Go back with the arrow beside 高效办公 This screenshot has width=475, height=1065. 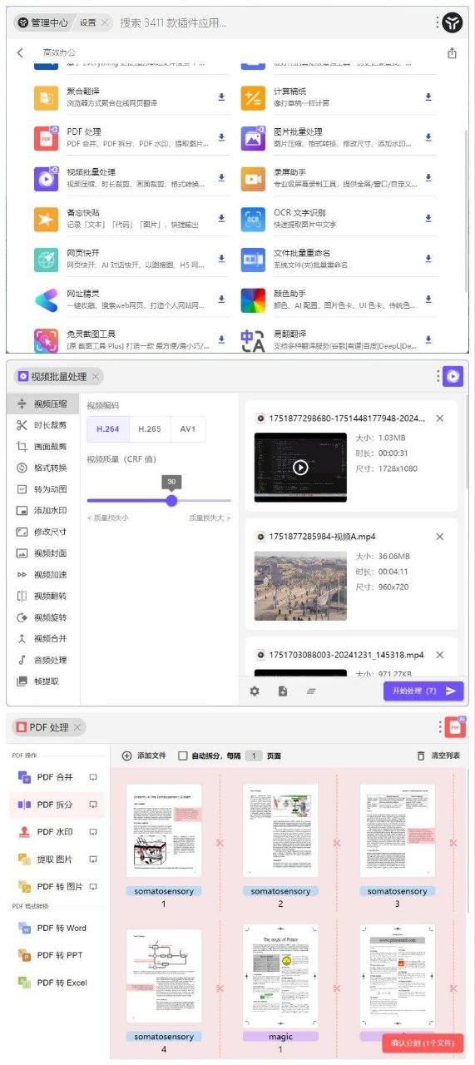pos(20,52)
